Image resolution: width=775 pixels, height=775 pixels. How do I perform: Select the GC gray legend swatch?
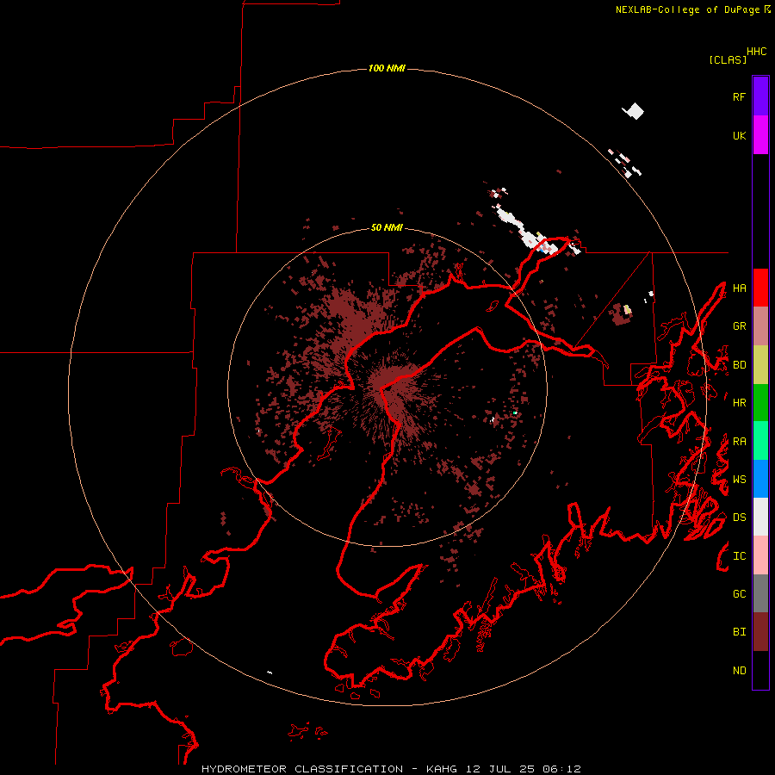point(760,593)
